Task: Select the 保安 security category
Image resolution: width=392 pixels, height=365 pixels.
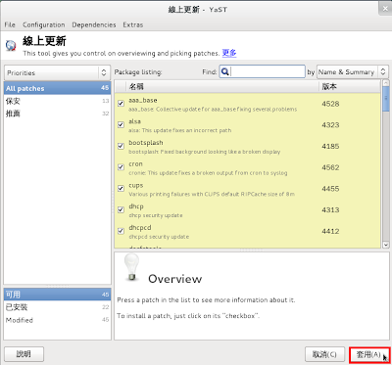Action: point(57,101)
